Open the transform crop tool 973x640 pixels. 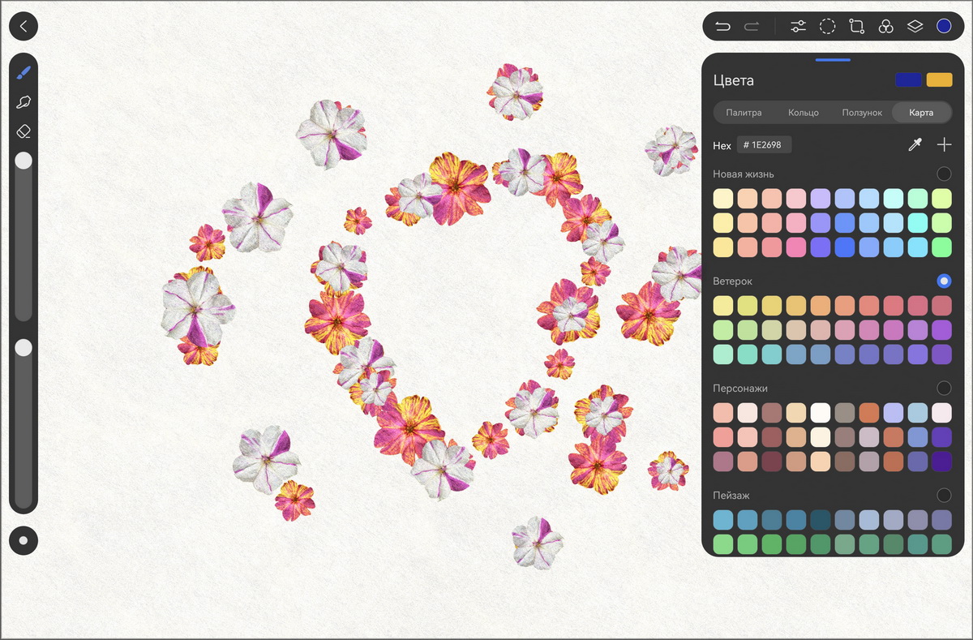856,26
